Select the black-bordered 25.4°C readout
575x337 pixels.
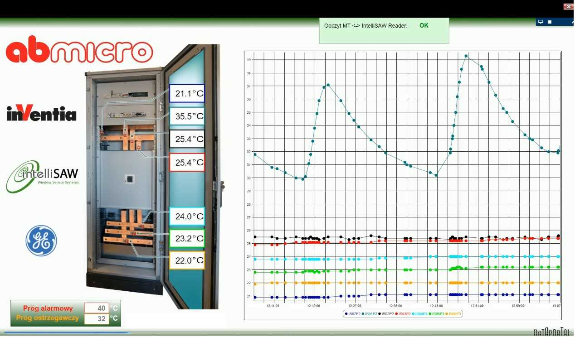pos(187,139)
